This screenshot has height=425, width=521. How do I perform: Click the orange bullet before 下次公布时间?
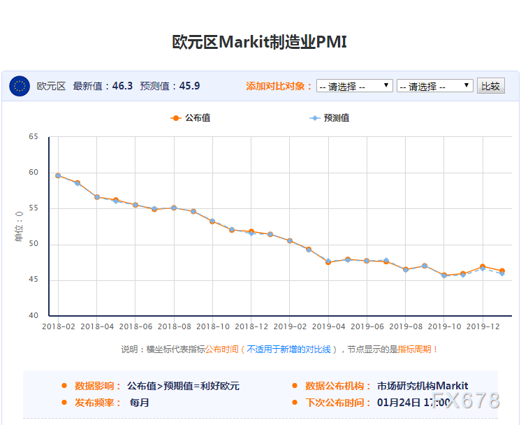pos(295,403)
